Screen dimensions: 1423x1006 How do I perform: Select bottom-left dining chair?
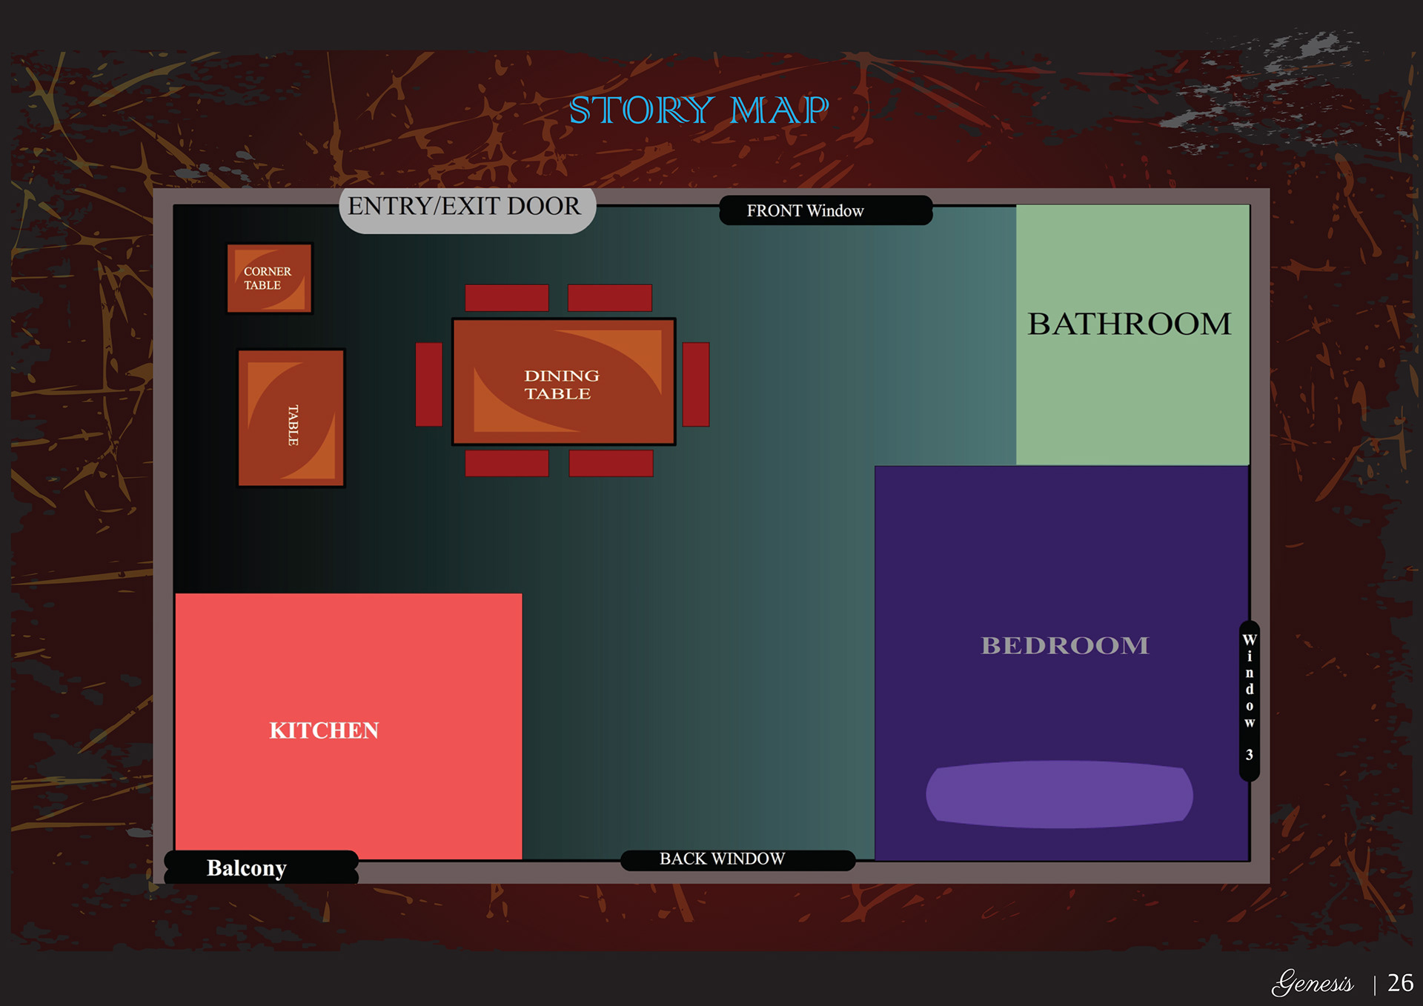(506, 464)
